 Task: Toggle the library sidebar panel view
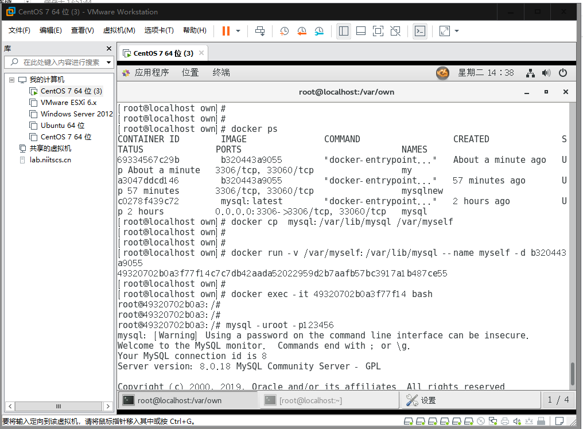click(x=344, y=31)
